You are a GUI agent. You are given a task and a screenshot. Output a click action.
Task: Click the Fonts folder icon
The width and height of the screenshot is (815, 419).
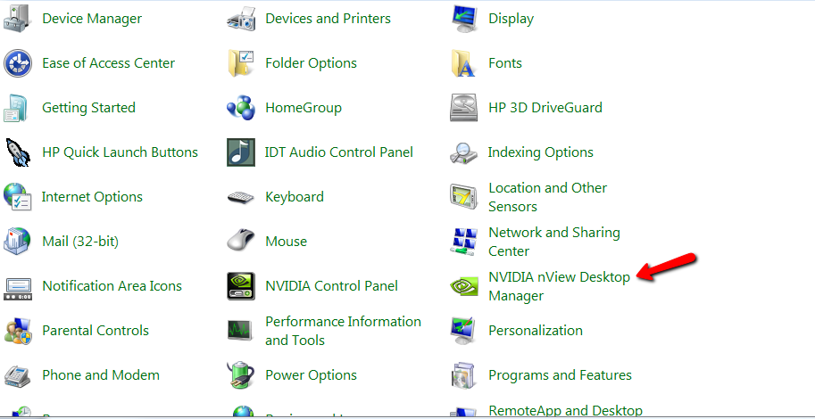(x=464, y=63)
